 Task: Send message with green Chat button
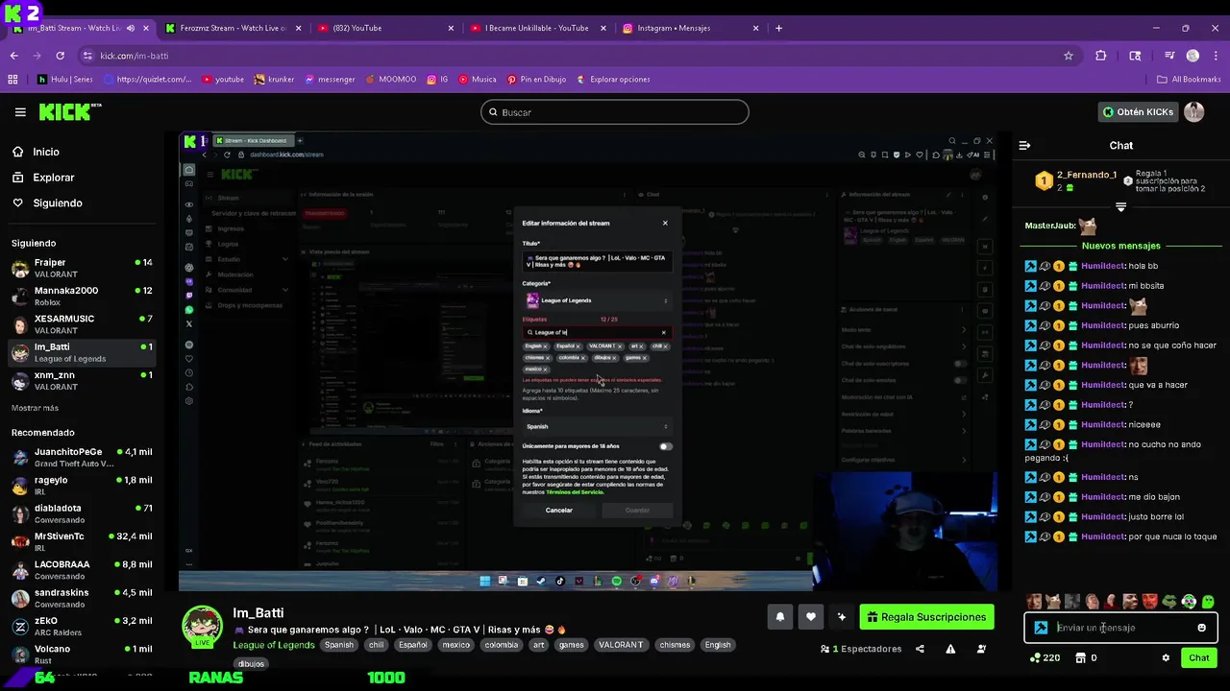[1198, 657]
